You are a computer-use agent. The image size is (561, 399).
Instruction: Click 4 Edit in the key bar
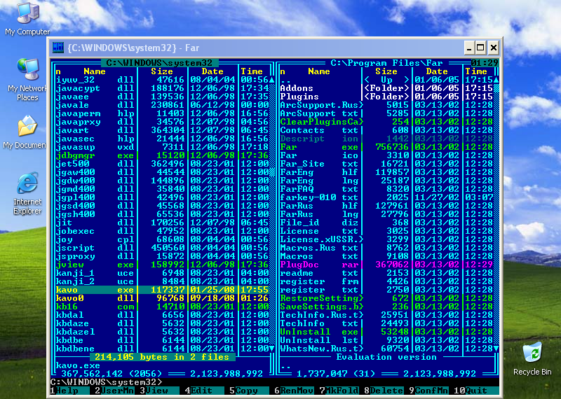click(x=204, y=391)
